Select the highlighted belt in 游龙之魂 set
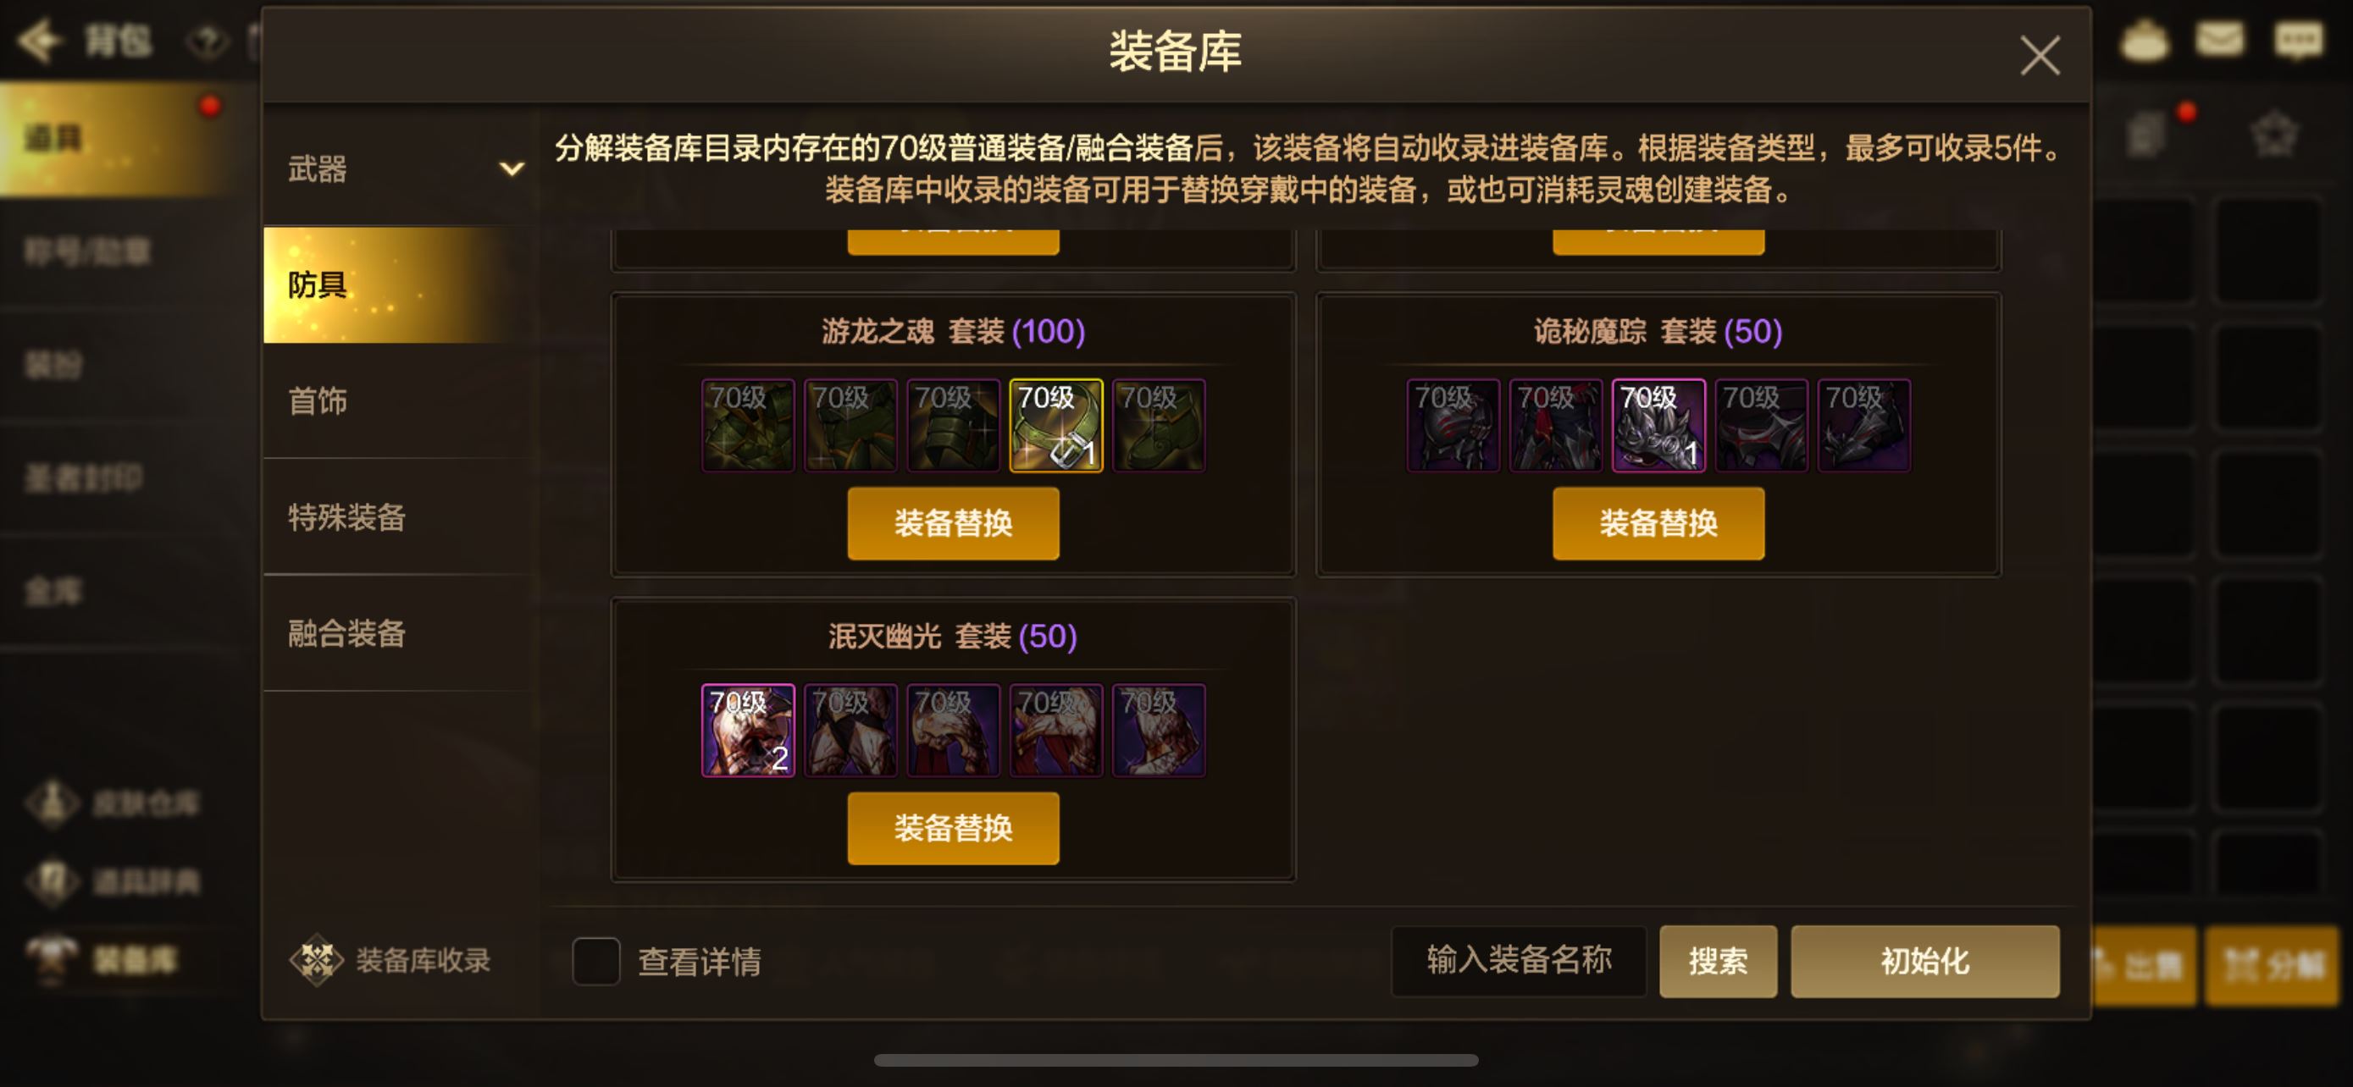The image size is (2353, 1087). click(x=1055, y=425)
